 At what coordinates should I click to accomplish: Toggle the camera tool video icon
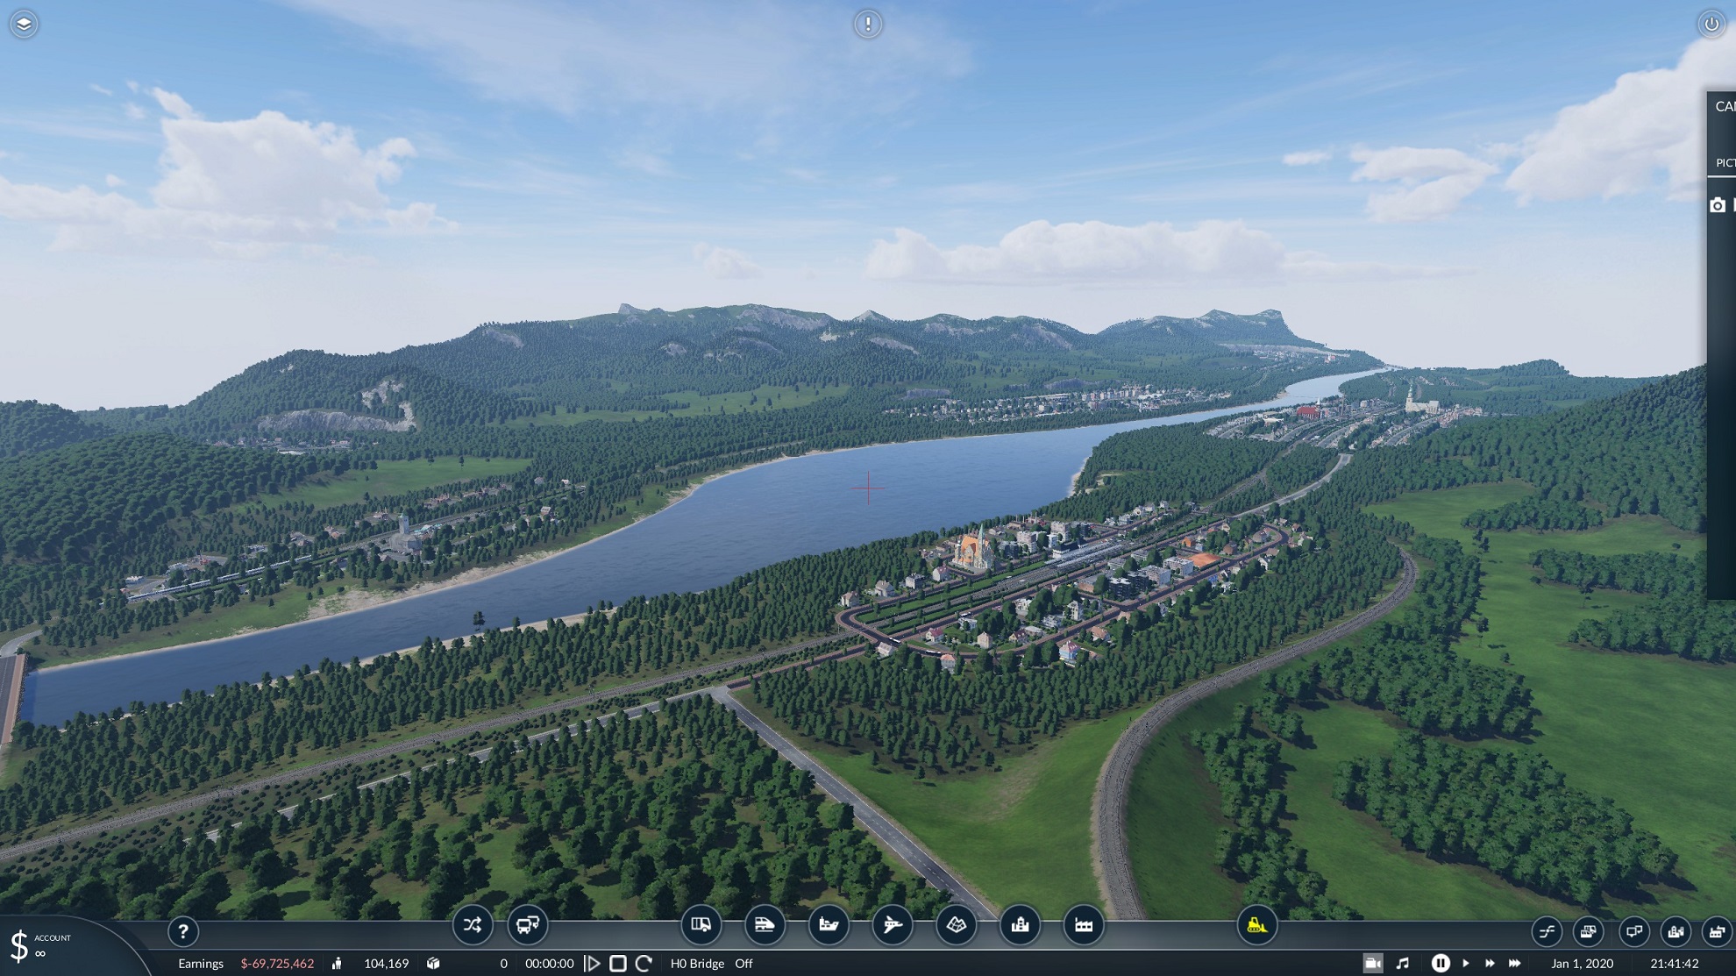point(1373,963)
